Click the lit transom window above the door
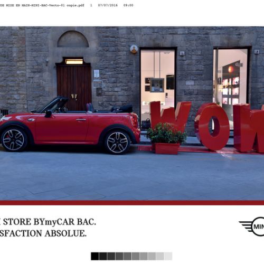The height and width of the screenshot is (264, 264). coord(74,61)
